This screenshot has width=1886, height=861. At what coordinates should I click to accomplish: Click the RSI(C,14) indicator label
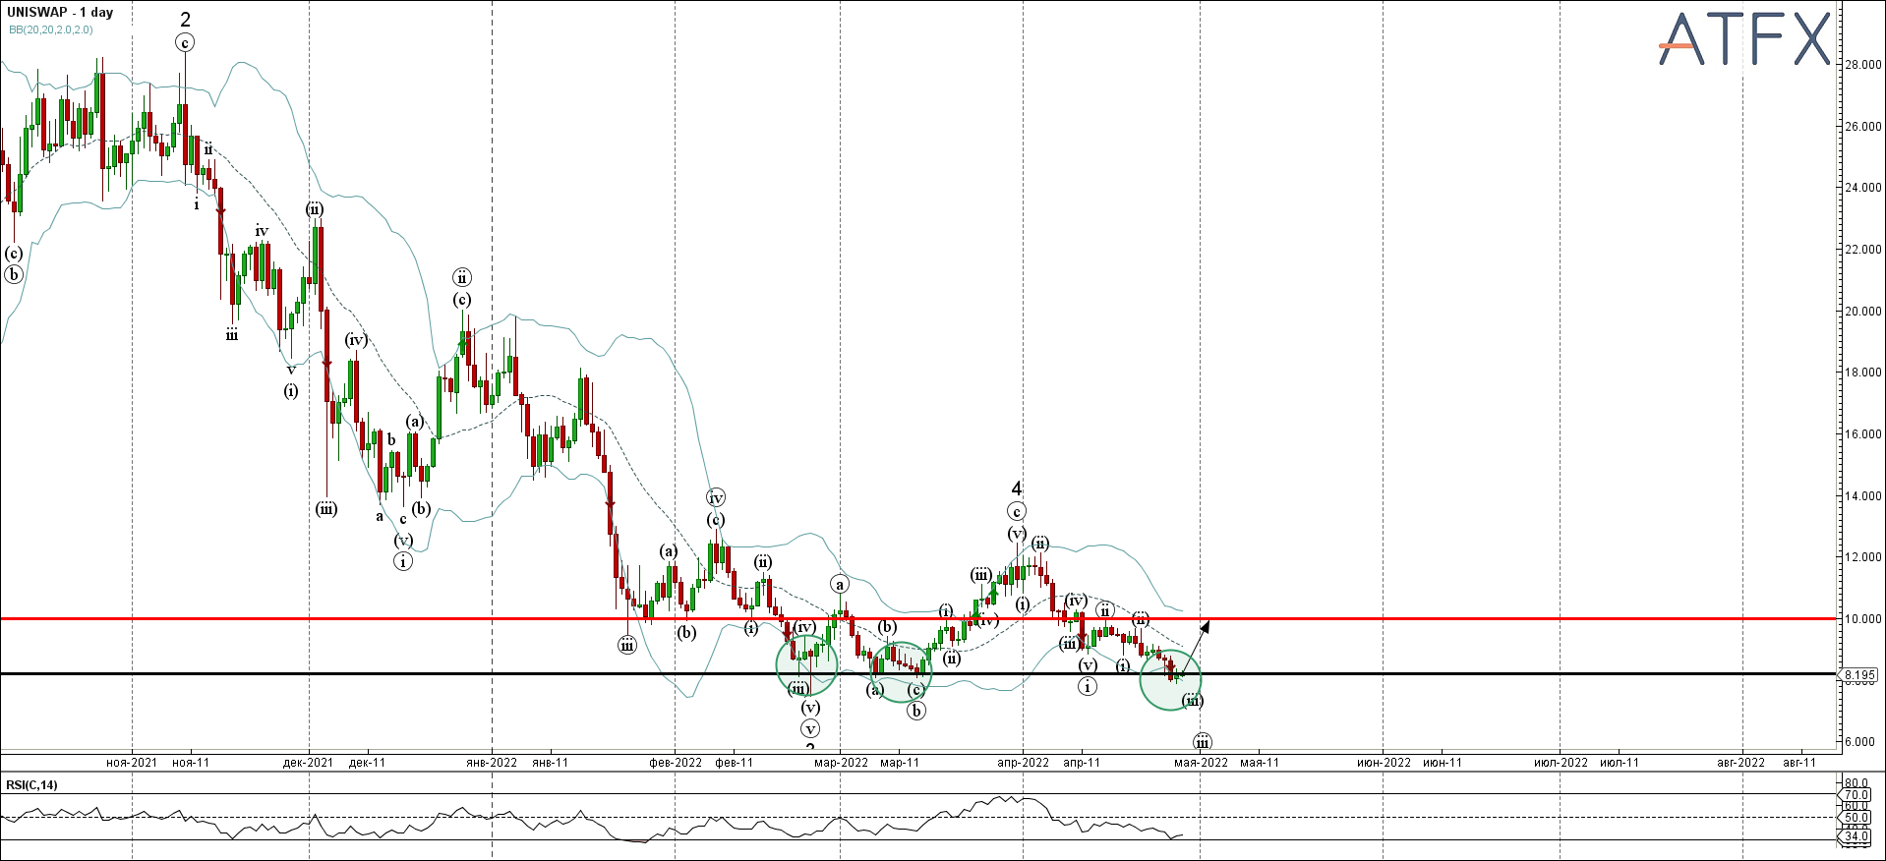[x=31, y=784]
